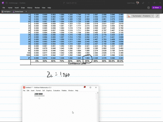Open the OneNote Review tab
Viewport: 163px width, 122px height.
tap(37, 8)
